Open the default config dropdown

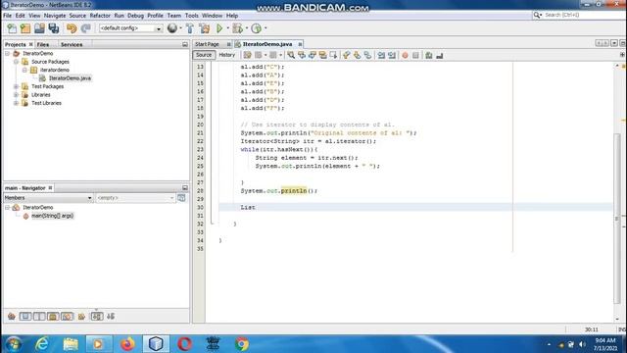tap(130, 28)
